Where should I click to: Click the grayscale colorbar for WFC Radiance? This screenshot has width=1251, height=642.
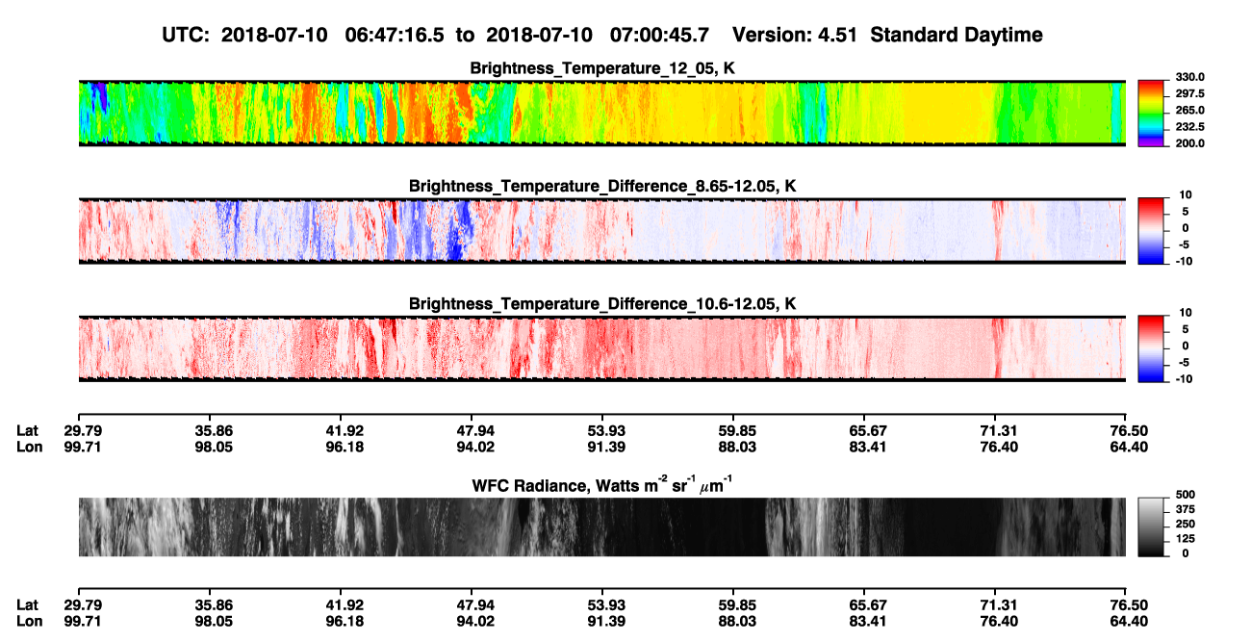coord(1151,527)
